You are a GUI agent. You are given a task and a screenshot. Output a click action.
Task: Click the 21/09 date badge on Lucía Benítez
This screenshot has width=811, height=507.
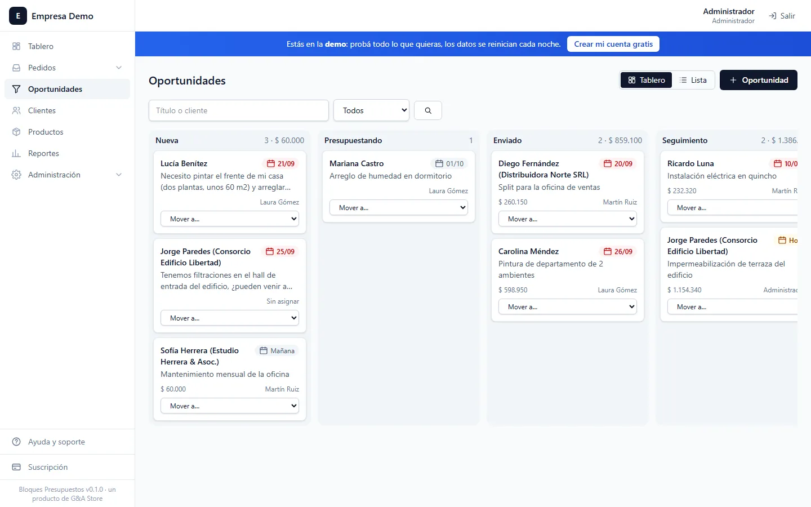pos(280,163)
